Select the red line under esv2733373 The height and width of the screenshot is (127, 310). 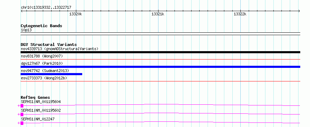(x=160, y=81)
